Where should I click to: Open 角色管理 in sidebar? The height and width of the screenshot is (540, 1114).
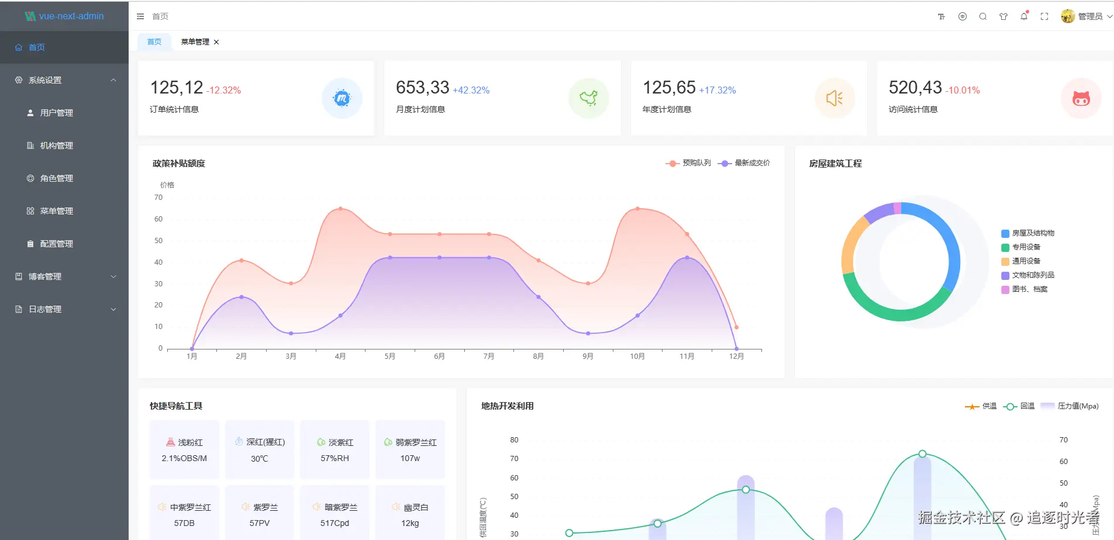pyautogui.click(x=64, y=178)
